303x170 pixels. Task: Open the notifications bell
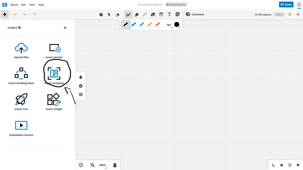point(81,77)
